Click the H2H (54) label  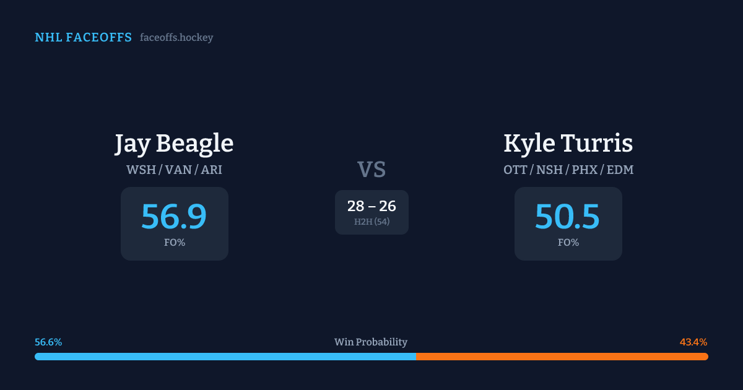371,222
